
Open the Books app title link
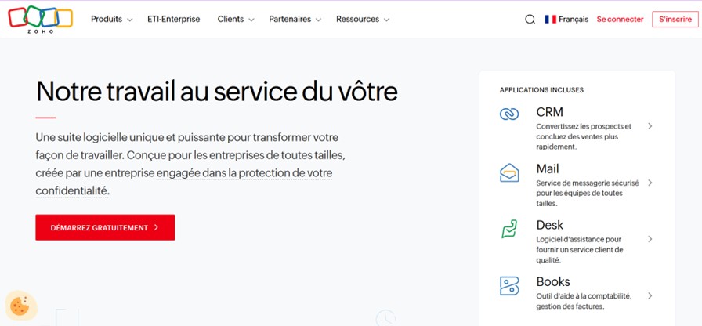[553, 282]
